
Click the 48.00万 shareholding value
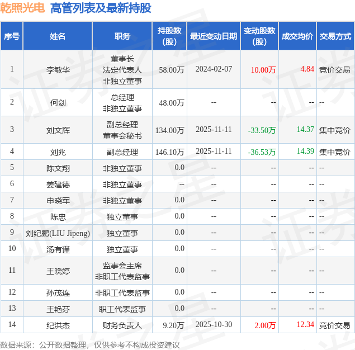[x=172, y=103]
